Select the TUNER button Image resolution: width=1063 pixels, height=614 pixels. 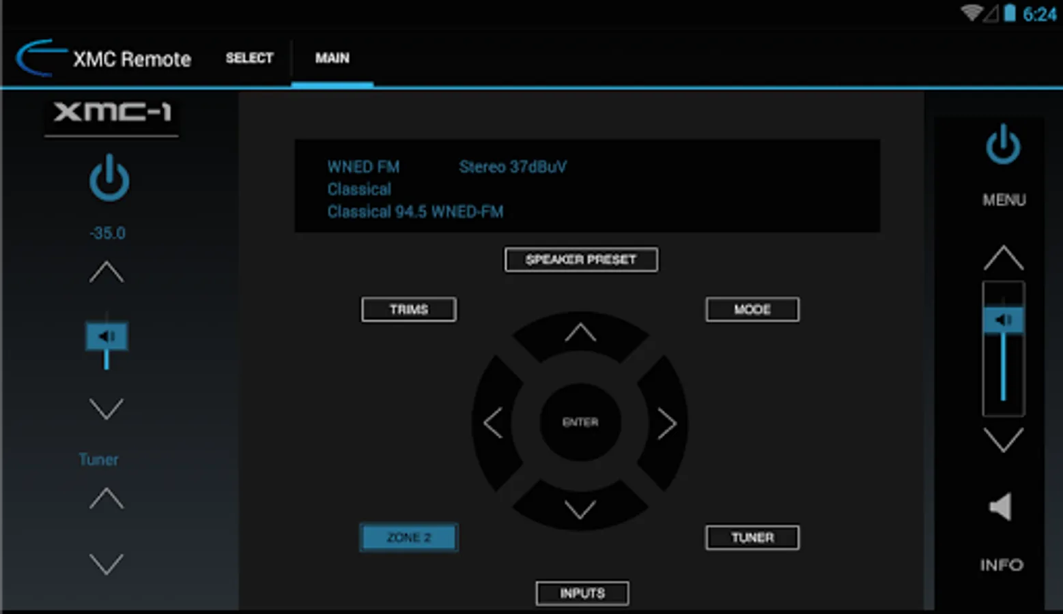752,538
